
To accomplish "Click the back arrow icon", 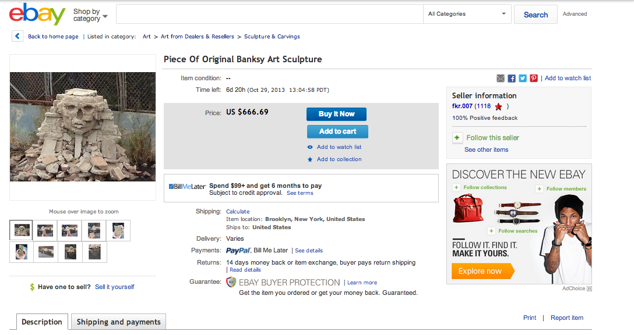I will coord(17,37).
